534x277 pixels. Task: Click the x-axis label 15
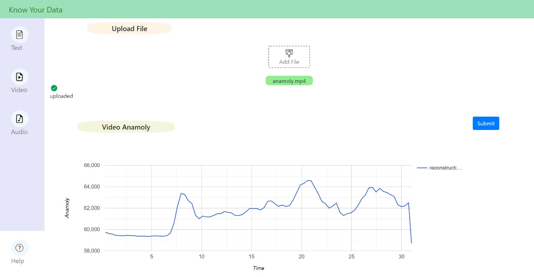[252, 257]
